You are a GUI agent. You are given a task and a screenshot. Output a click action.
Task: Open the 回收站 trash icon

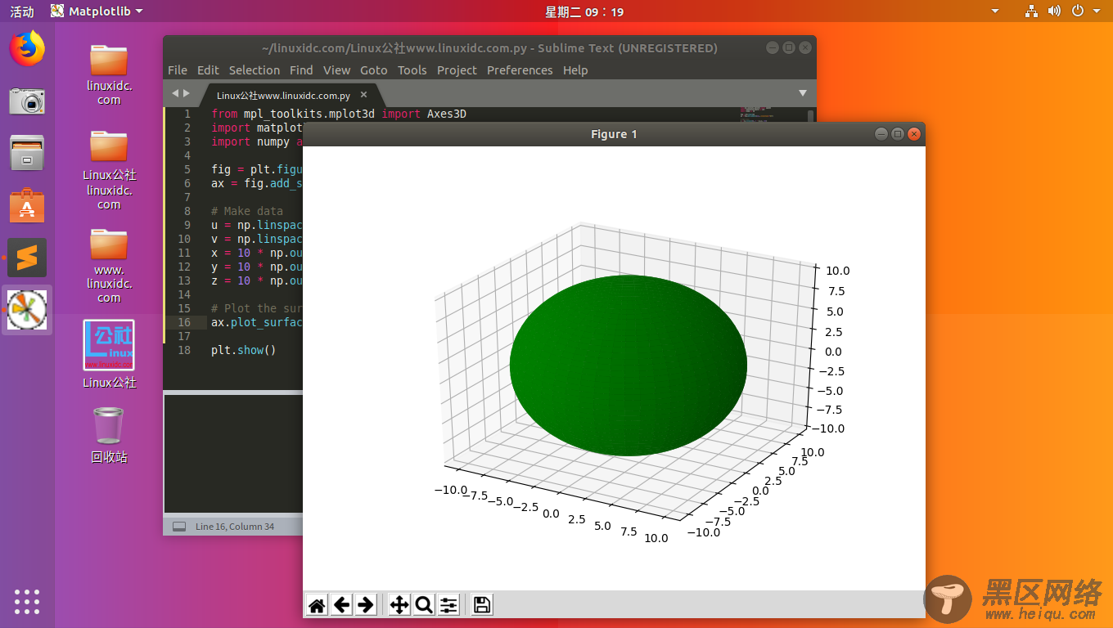coord(109,435)
